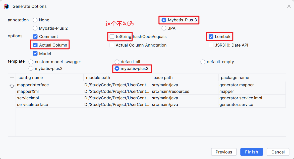Close the Generate Options dialog

click(289, 6)
